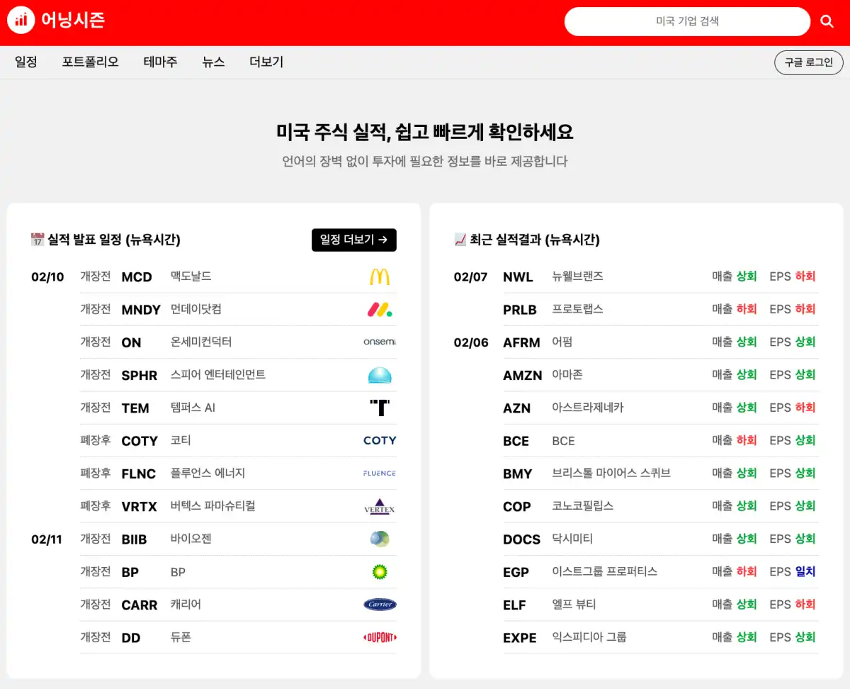Switch to the 포트폴리오 menu item
This screenshot has height=689, width=850.
tap(90, 62)
